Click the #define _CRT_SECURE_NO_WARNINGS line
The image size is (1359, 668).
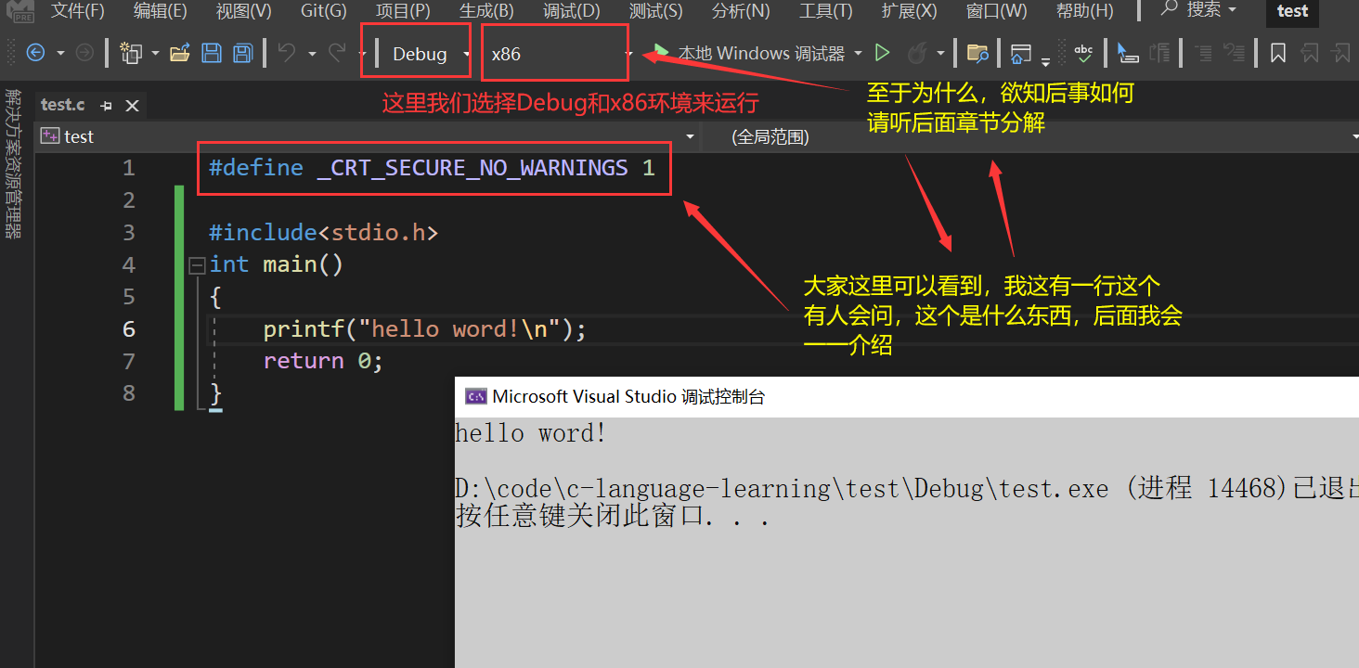[432, 168]
